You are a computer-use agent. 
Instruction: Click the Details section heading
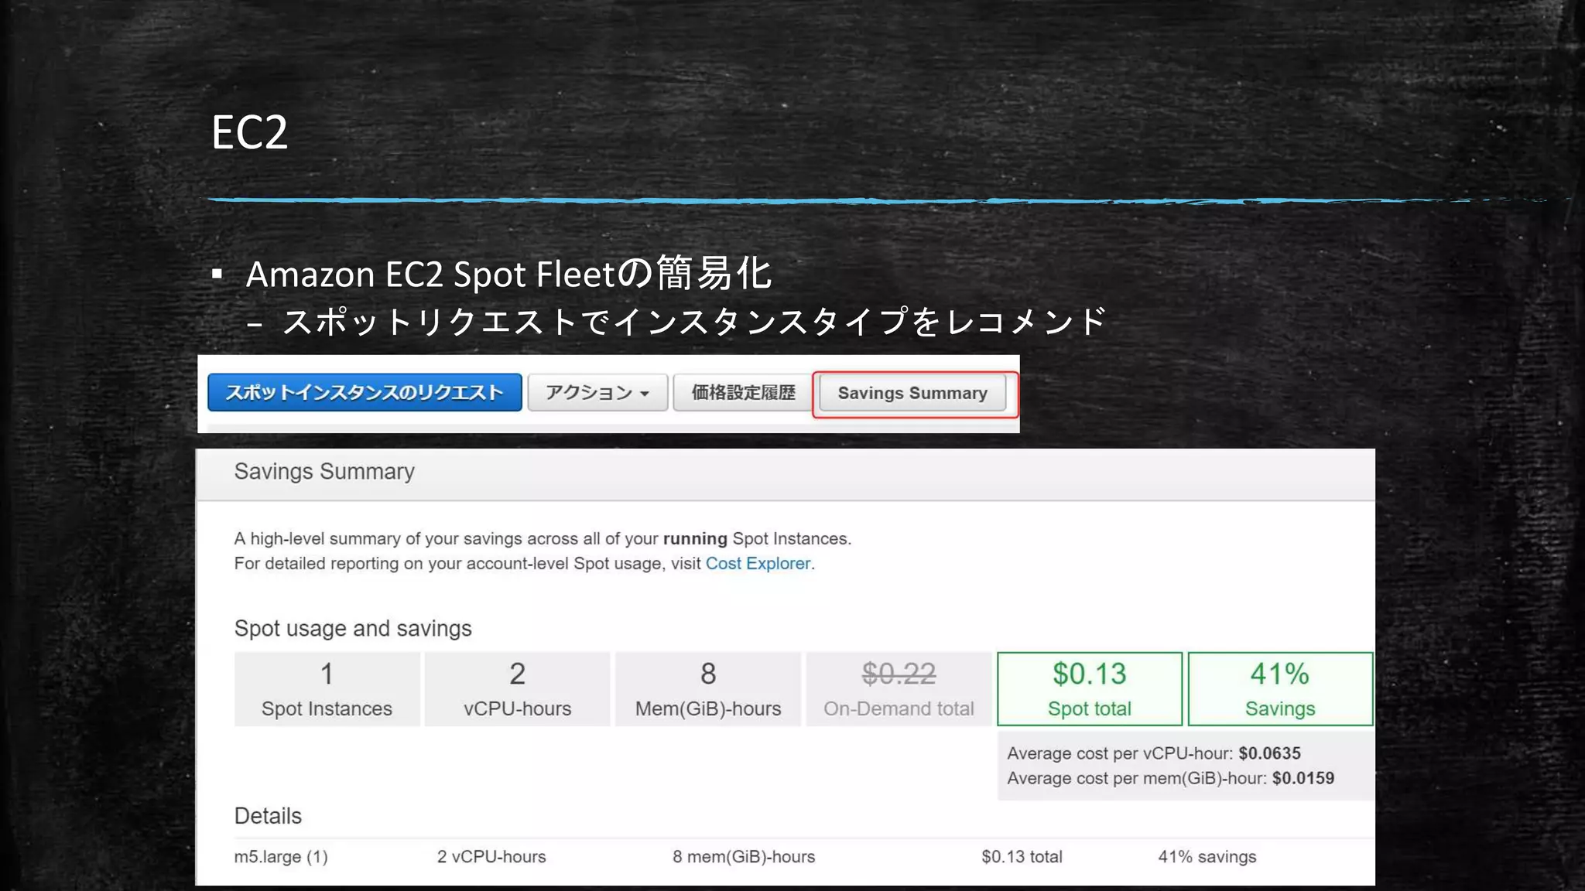pyautogui.click(x=268, y=816)
